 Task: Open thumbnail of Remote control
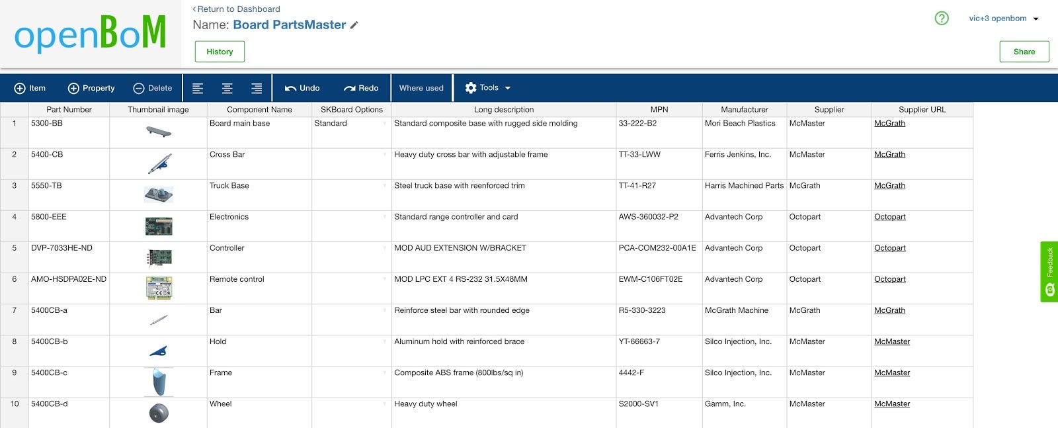pyautogui.click(x=159, y=288)
